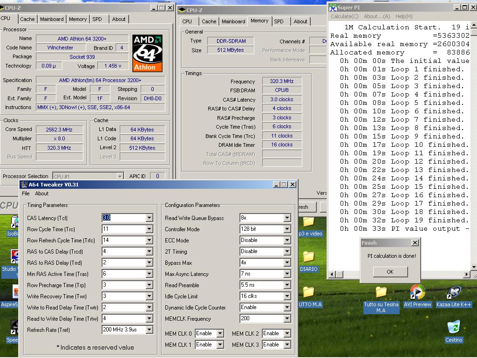Click the Super PI title bar icon
Viewport: 477px width, 358px height.
(333, 7)
